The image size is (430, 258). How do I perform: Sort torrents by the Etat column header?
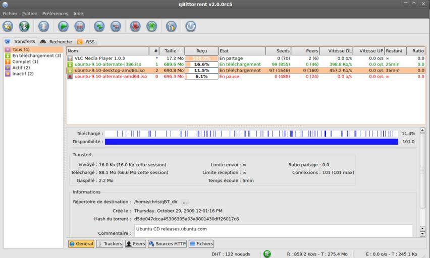coord(241,51)
